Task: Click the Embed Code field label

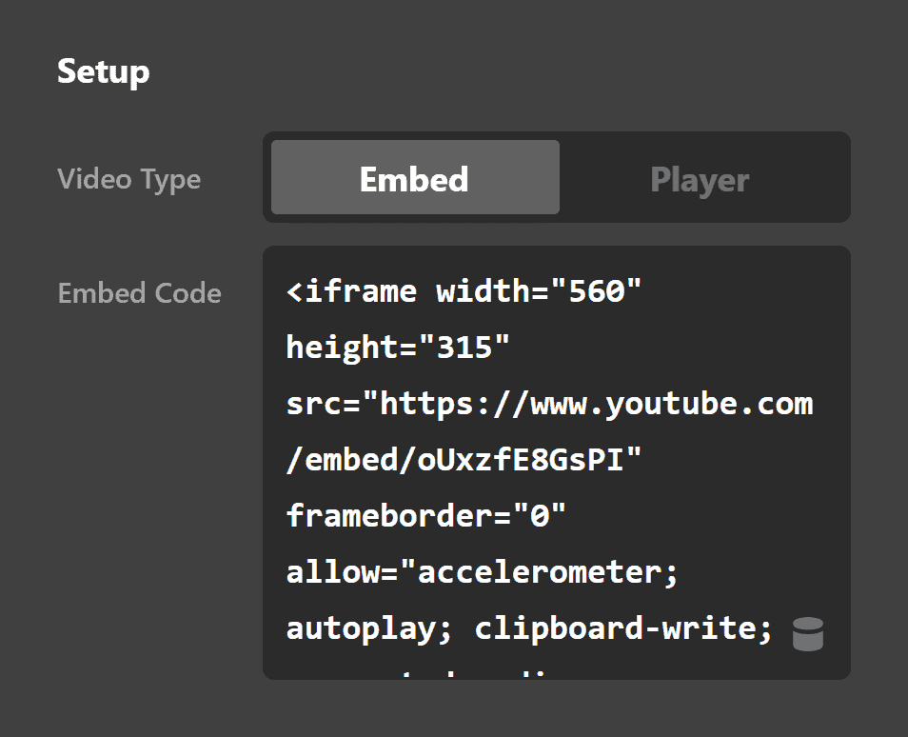Action: [139, 293]
